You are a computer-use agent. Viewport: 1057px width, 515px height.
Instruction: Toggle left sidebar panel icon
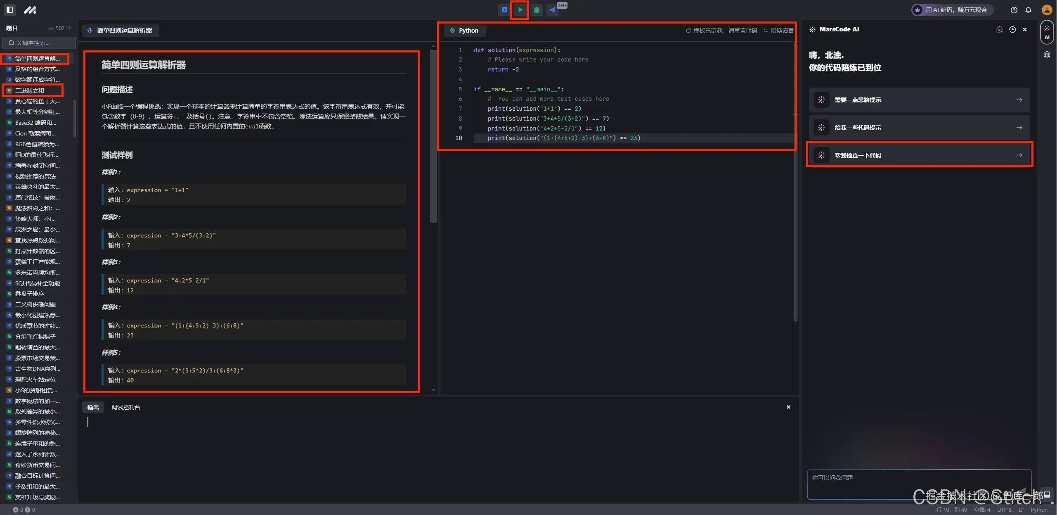click(10, 9)
